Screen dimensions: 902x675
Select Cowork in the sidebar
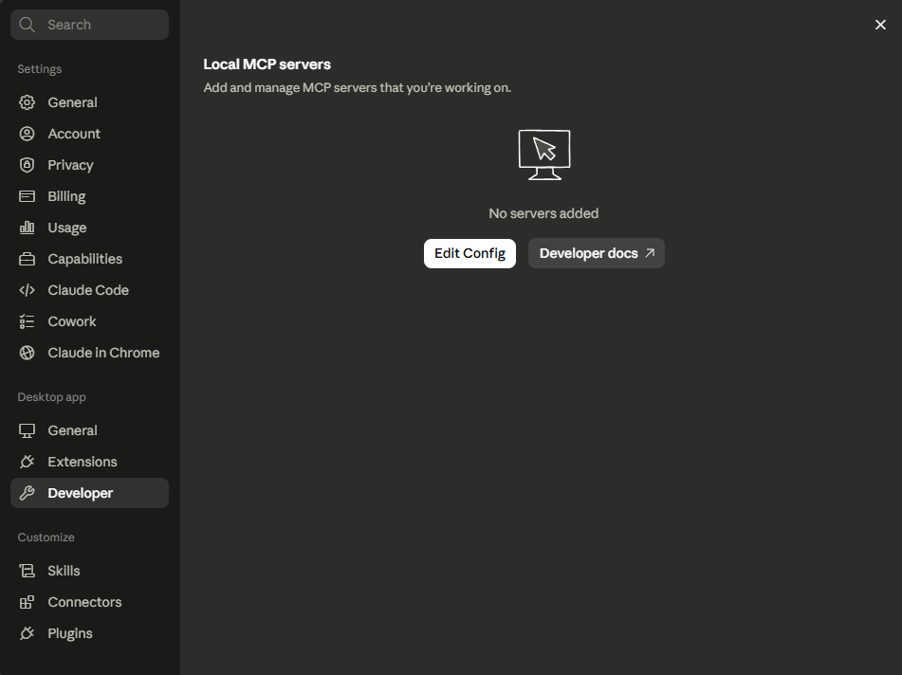(x=89, y=321)
